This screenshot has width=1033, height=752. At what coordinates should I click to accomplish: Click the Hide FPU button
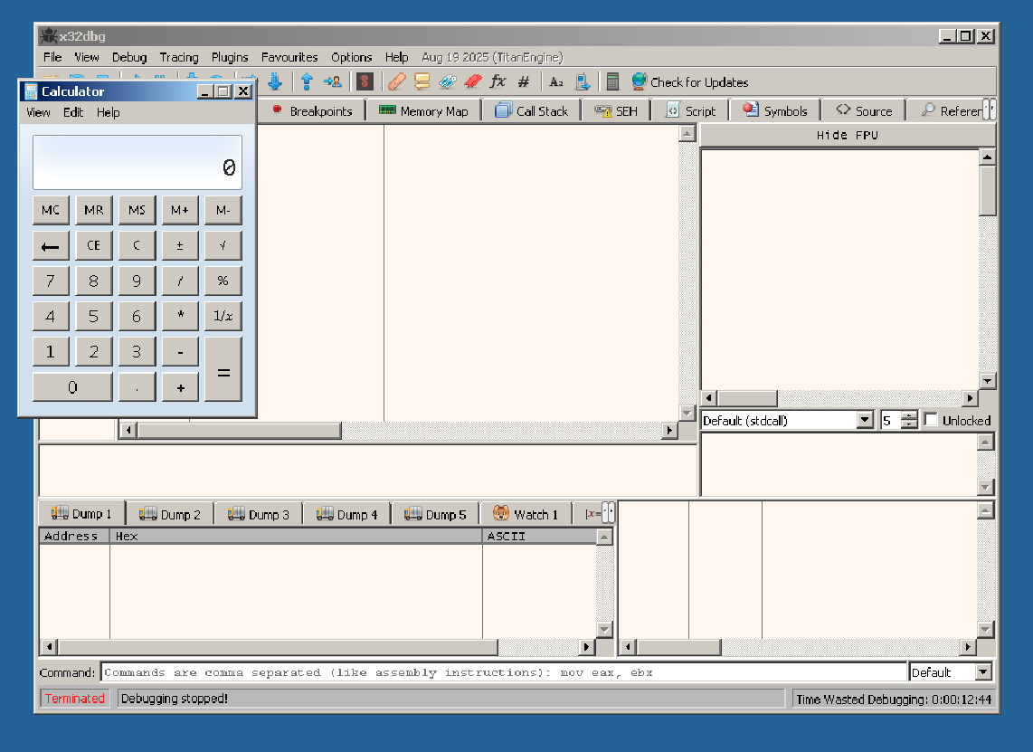pos(848,135)
